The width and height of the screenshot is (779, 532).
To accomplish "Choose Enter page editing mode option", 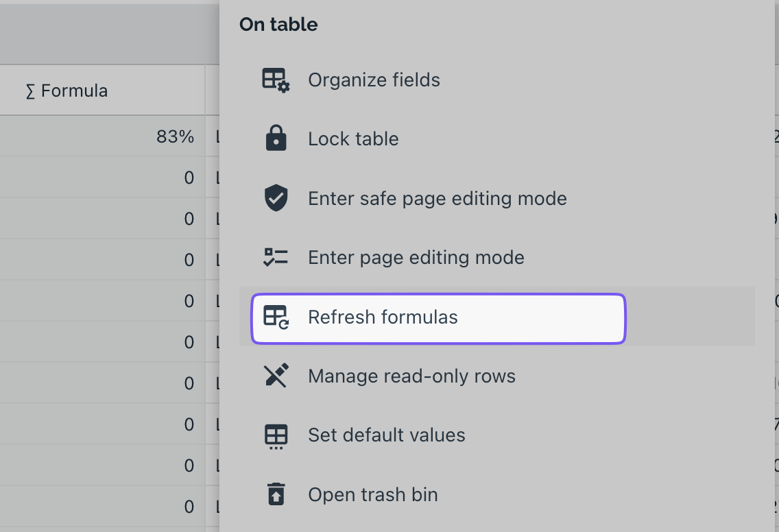I will (496, 257).
